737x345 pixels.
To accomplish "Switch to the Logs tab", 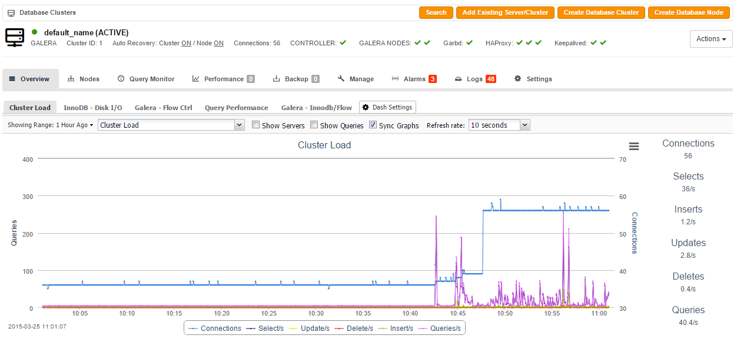I will [x=475, y=79].
